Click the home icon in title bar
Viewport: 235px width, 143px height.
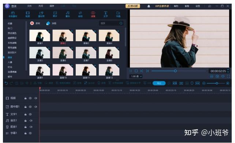click(x=210, y=6)
